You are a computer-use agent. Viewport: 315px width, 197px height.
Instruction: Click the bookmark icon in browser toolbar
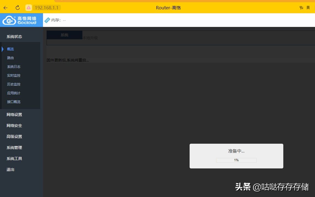[308, 8]
